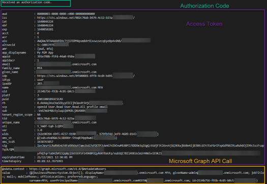Image resolution: width=267 pixels, height=184 pixels.
Task: Click the "ipaddr" claim label
Action: click(x=7, y=83)
